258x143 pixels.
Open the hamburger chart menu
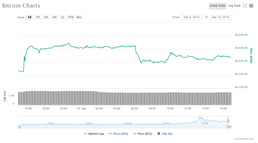point(251,6)
